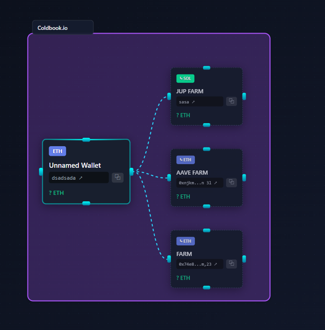The width and height of the screenshot is (325, 330).
Task: Click the left connector handle of FARM node
Action: [169, 259]
